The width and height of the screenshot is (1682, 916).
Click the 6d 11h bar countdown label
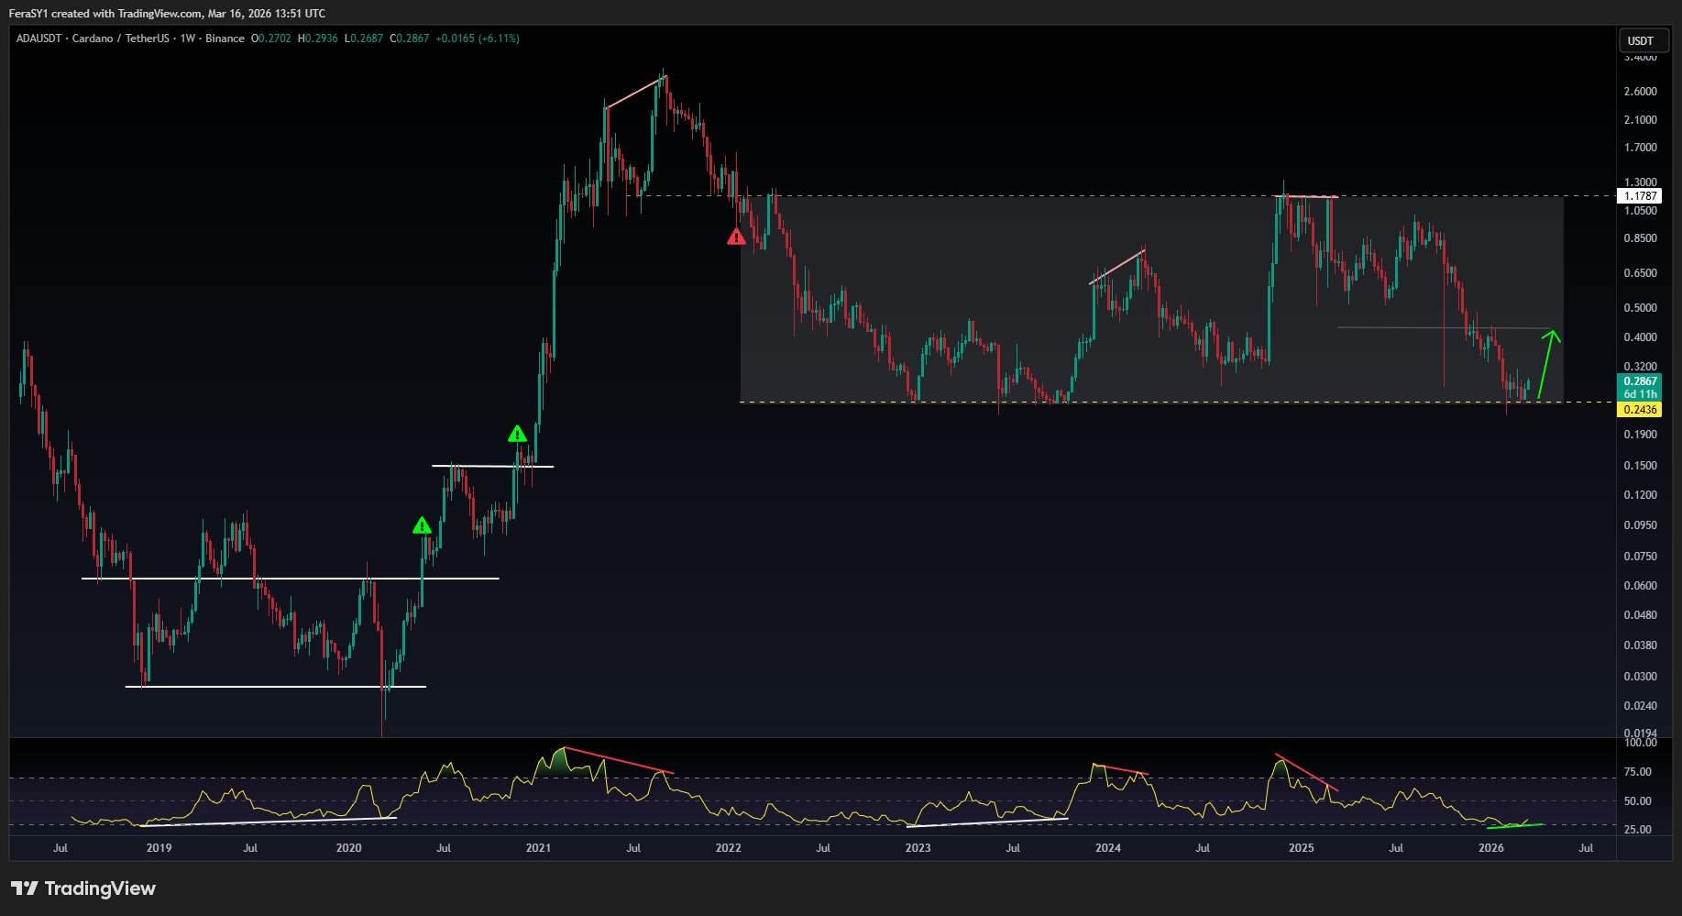point(1641,394)
